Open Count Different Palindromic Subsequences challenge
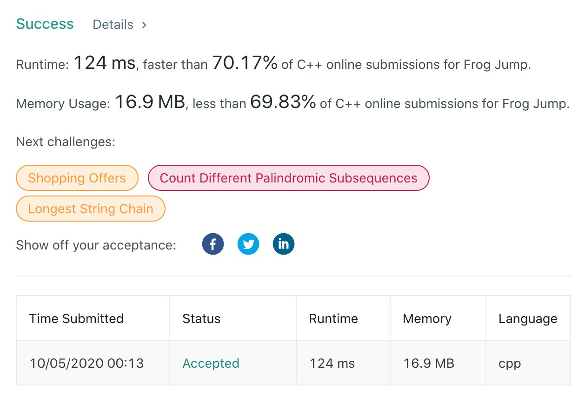 [x=288, y=178]
